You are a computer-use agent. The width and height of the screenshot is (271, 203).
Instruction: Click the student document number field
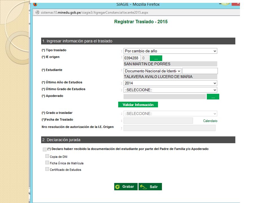pyautogui.click(x=200, y=71)
